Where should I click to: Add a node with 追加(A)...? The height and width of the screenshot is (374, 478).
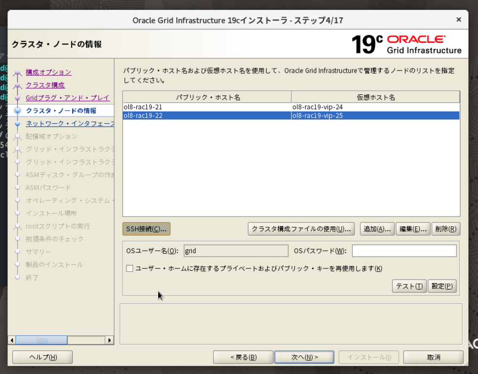[x=377, y=229]
